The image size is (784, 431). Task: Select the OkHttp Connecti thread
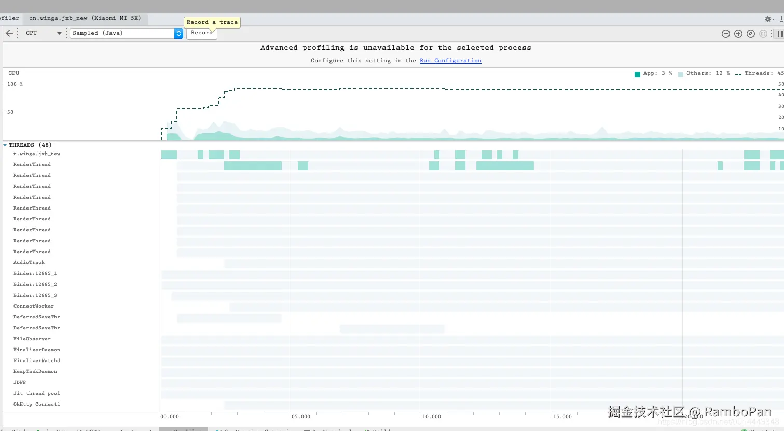pos(37,405)
